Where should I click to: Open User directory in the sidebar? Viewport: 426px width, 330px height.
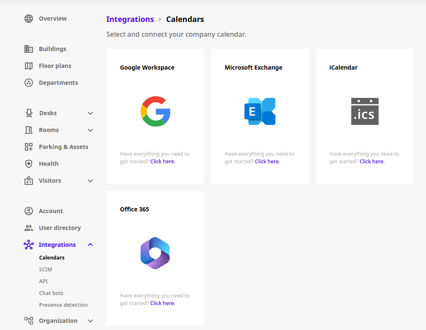(x=60, y=227)
